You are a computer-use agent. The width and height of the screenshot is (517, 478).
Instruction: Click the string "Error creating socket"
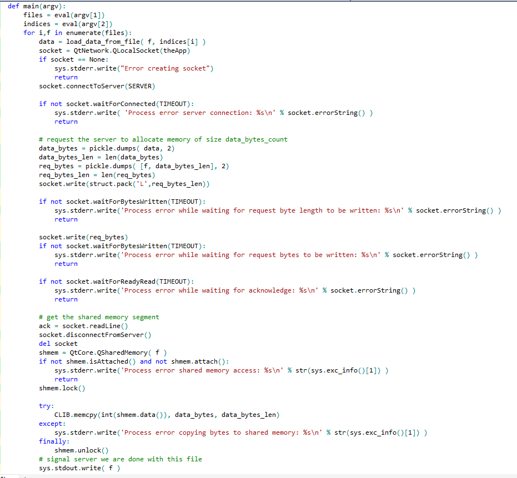click(165, 68)
